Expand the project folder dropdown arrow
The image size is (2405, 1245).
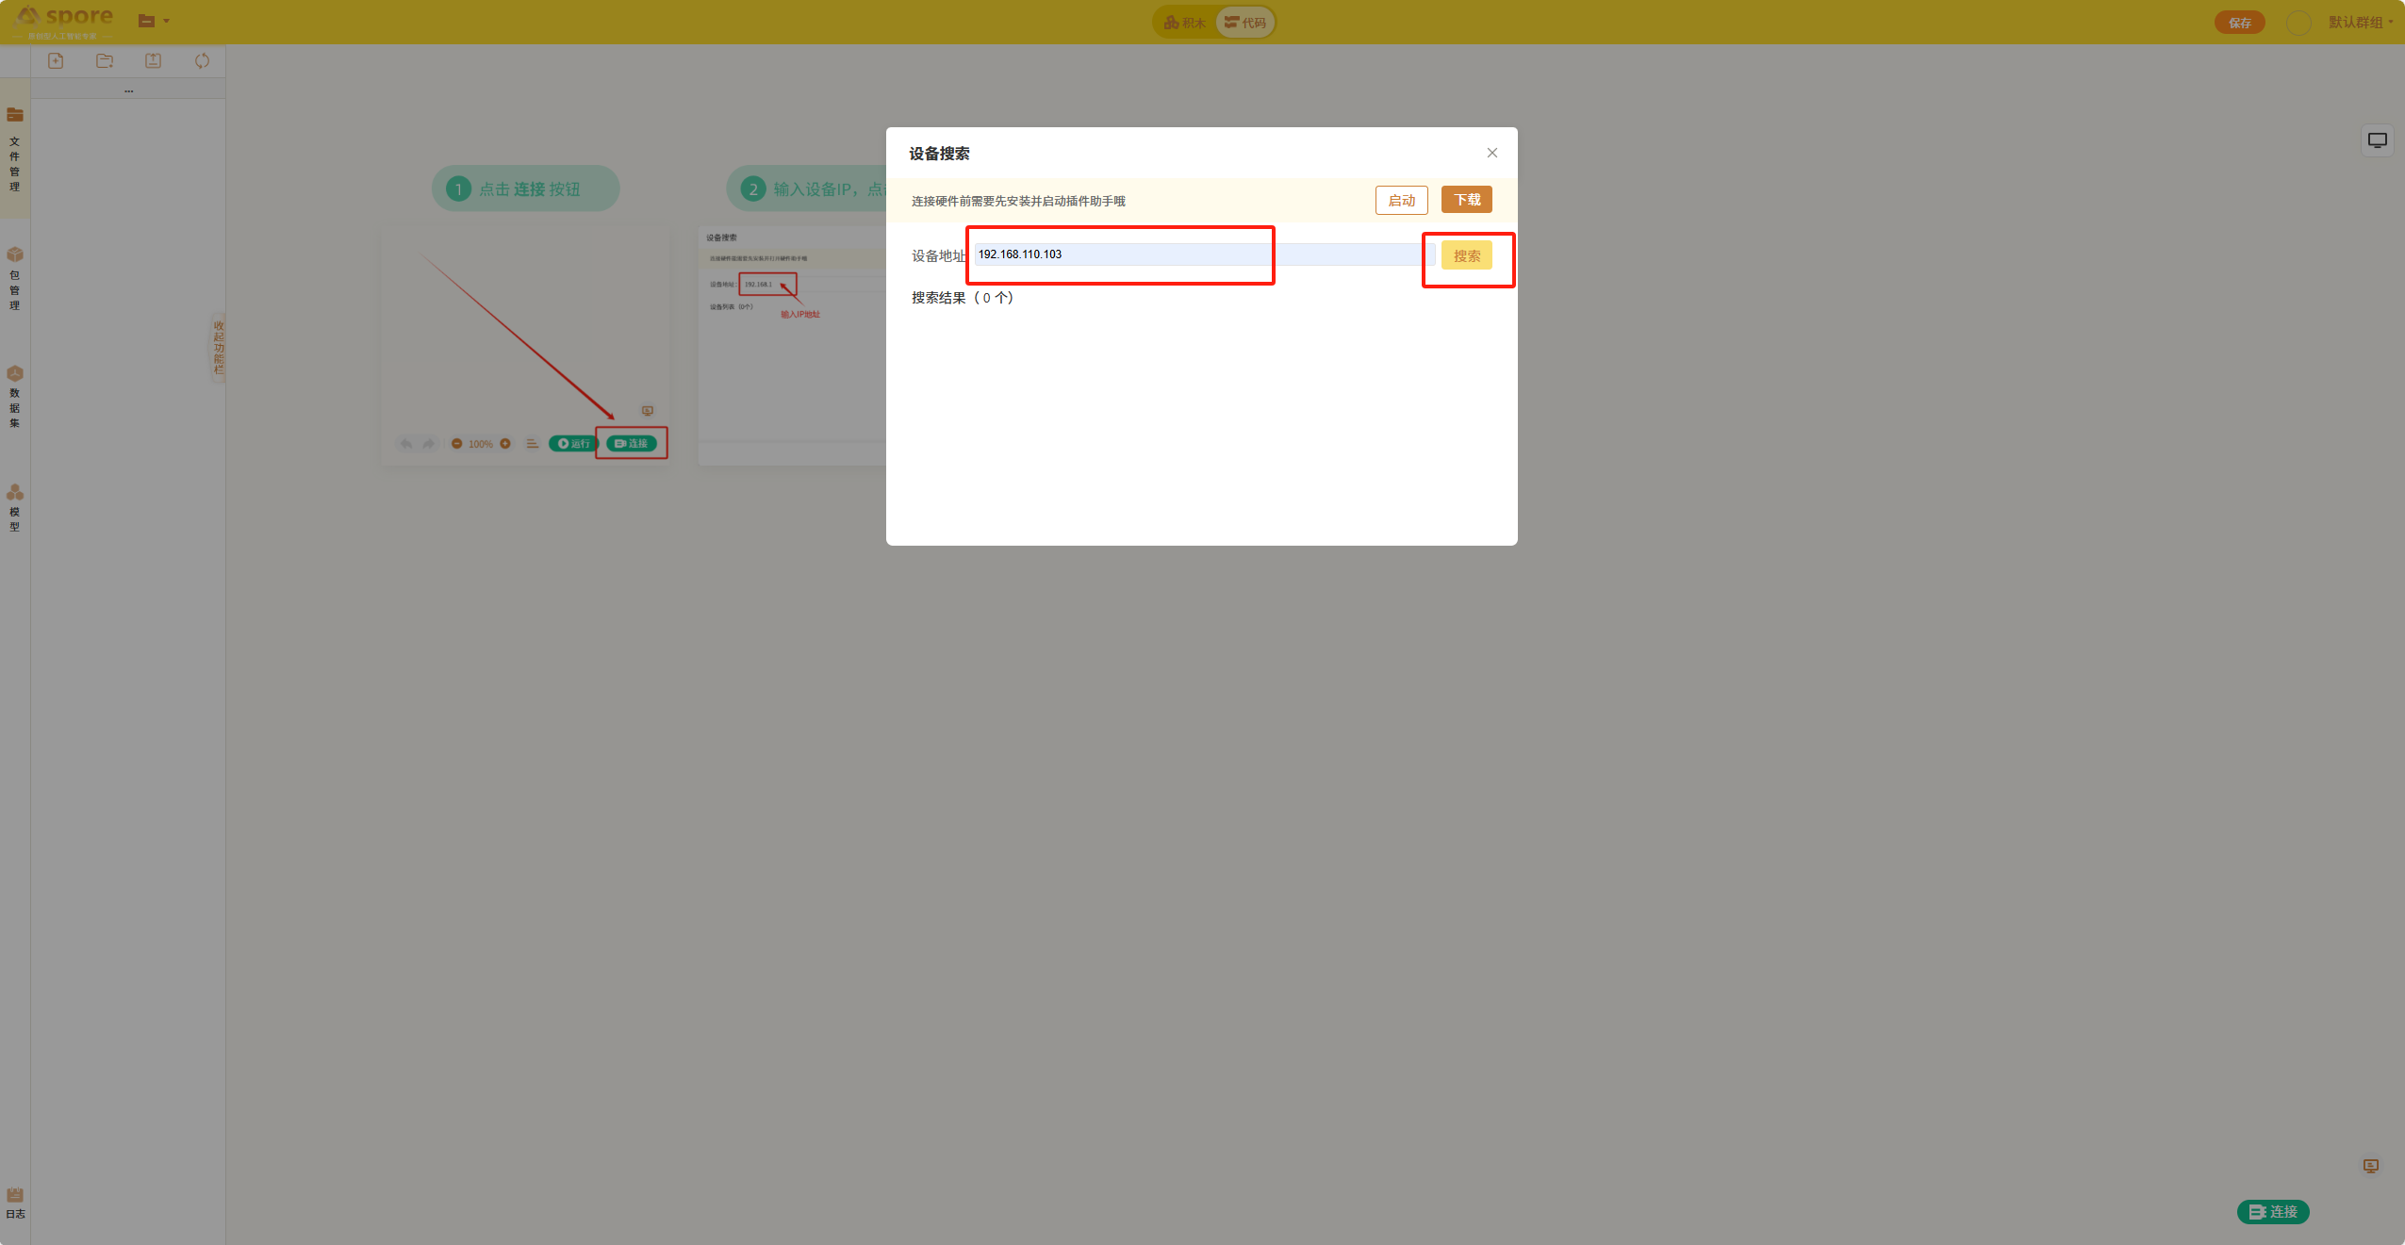[x=167, y=21]
